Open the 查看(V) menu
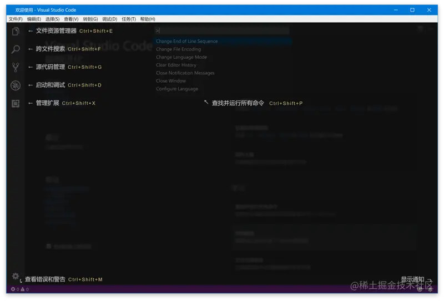This screenshot has height=301, width=444. (71, 19)
